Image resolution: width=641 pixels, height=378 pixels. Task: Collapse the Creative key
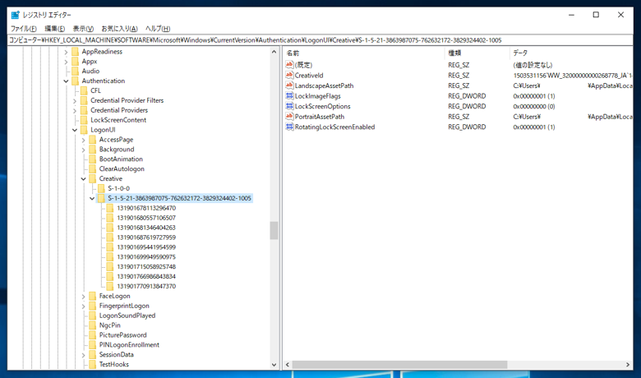pos(83,179)
